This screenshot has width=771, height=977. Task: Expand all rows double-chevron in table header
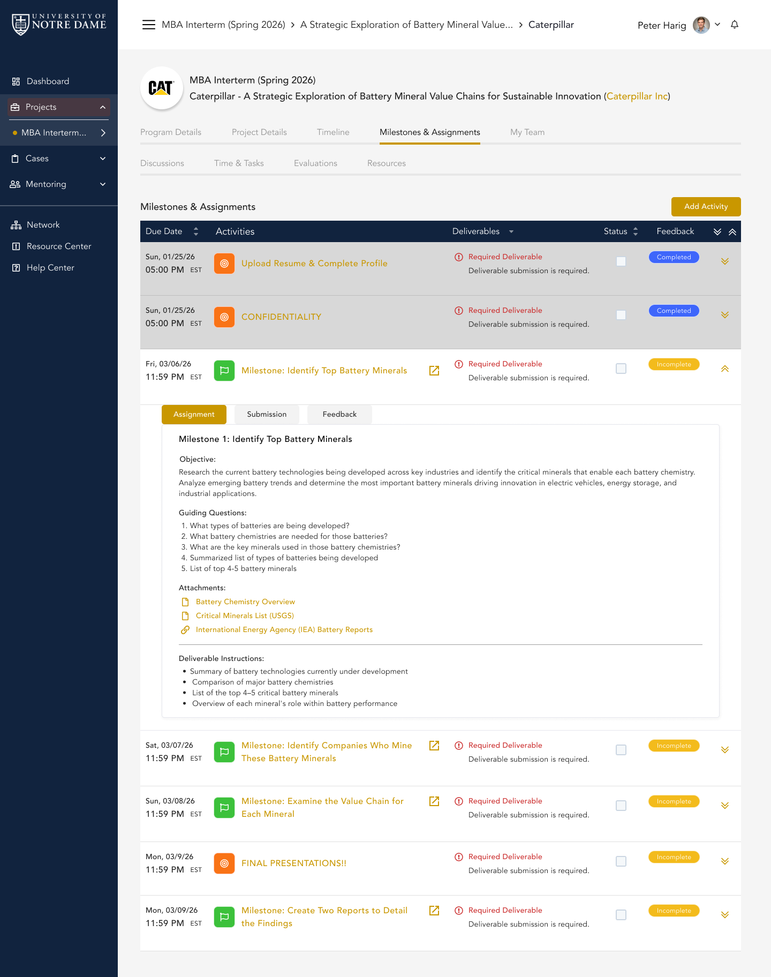coord(717,232)
